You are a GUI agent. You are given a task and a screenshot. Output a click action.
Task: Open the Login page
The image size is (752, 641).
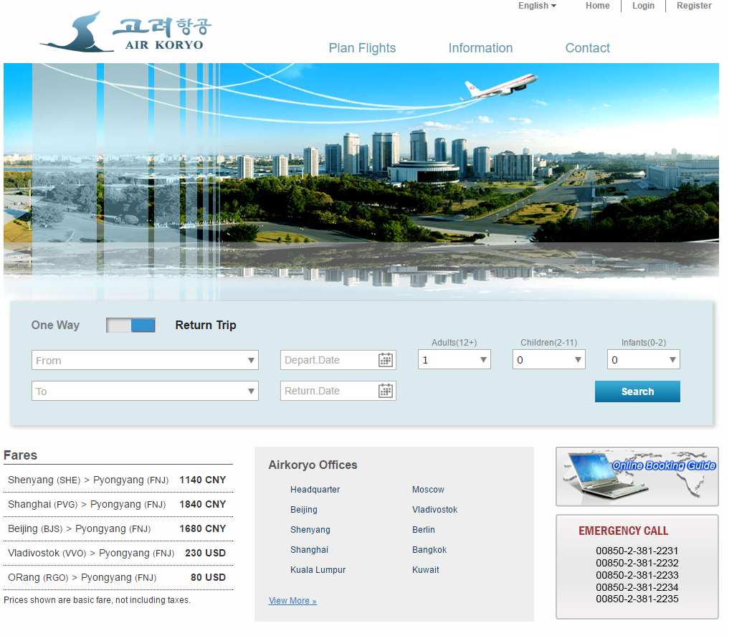click(x=643, y=6)
